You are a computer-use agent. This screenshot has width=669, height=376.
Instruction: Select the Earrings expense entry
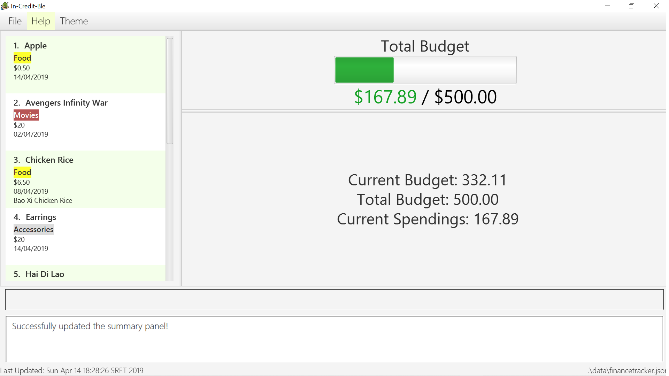(x=85, y=236)
